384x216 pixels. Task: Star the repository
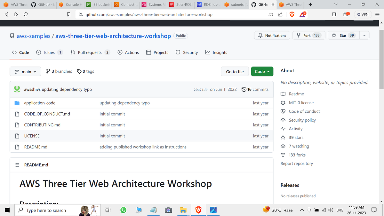click(x=343, y=35)
